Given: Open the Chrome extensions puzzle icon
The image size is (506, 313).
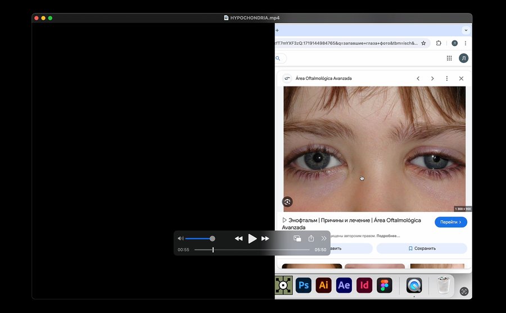Looking at the screenshot, I should (439, 43).
